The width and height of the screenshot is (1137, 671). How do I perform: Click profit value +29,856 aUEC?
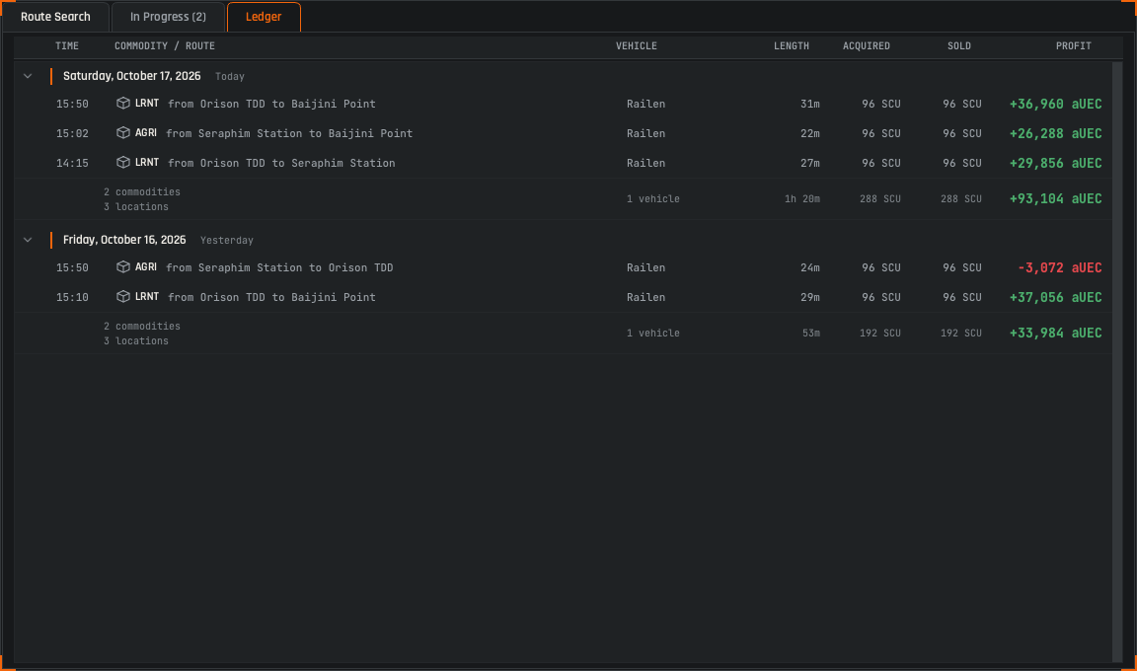(1056, 163)
